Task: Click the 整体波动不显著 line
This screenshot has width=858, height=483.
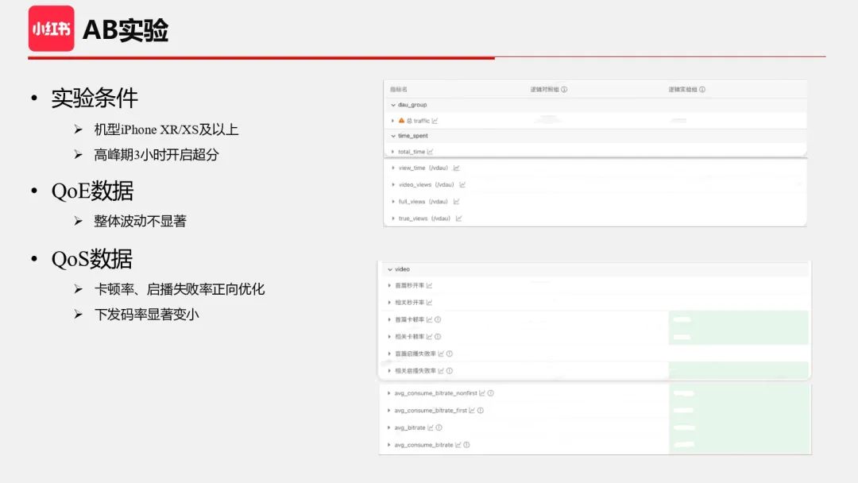Action: click(x=140, y=221)
